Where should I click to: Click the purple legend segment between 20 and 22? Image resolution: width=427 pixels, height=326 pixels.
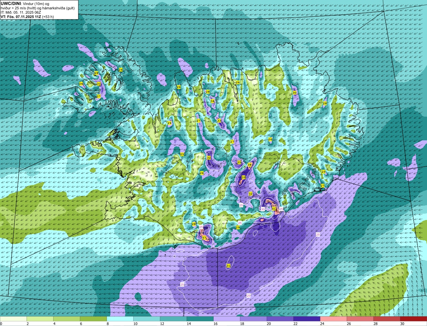click(x=280, y=319)
